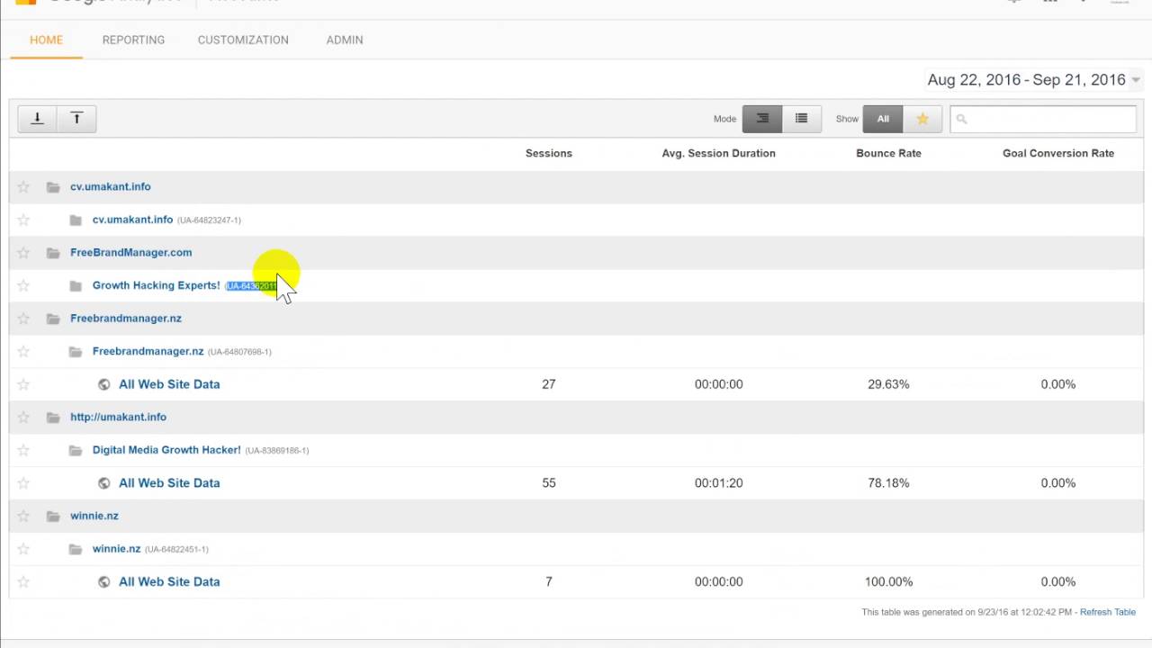Viewport: 1152px width, 648px height.
Task: Click the UA-64807698-1 tracking ID text
Action: [x=239, y=352]
